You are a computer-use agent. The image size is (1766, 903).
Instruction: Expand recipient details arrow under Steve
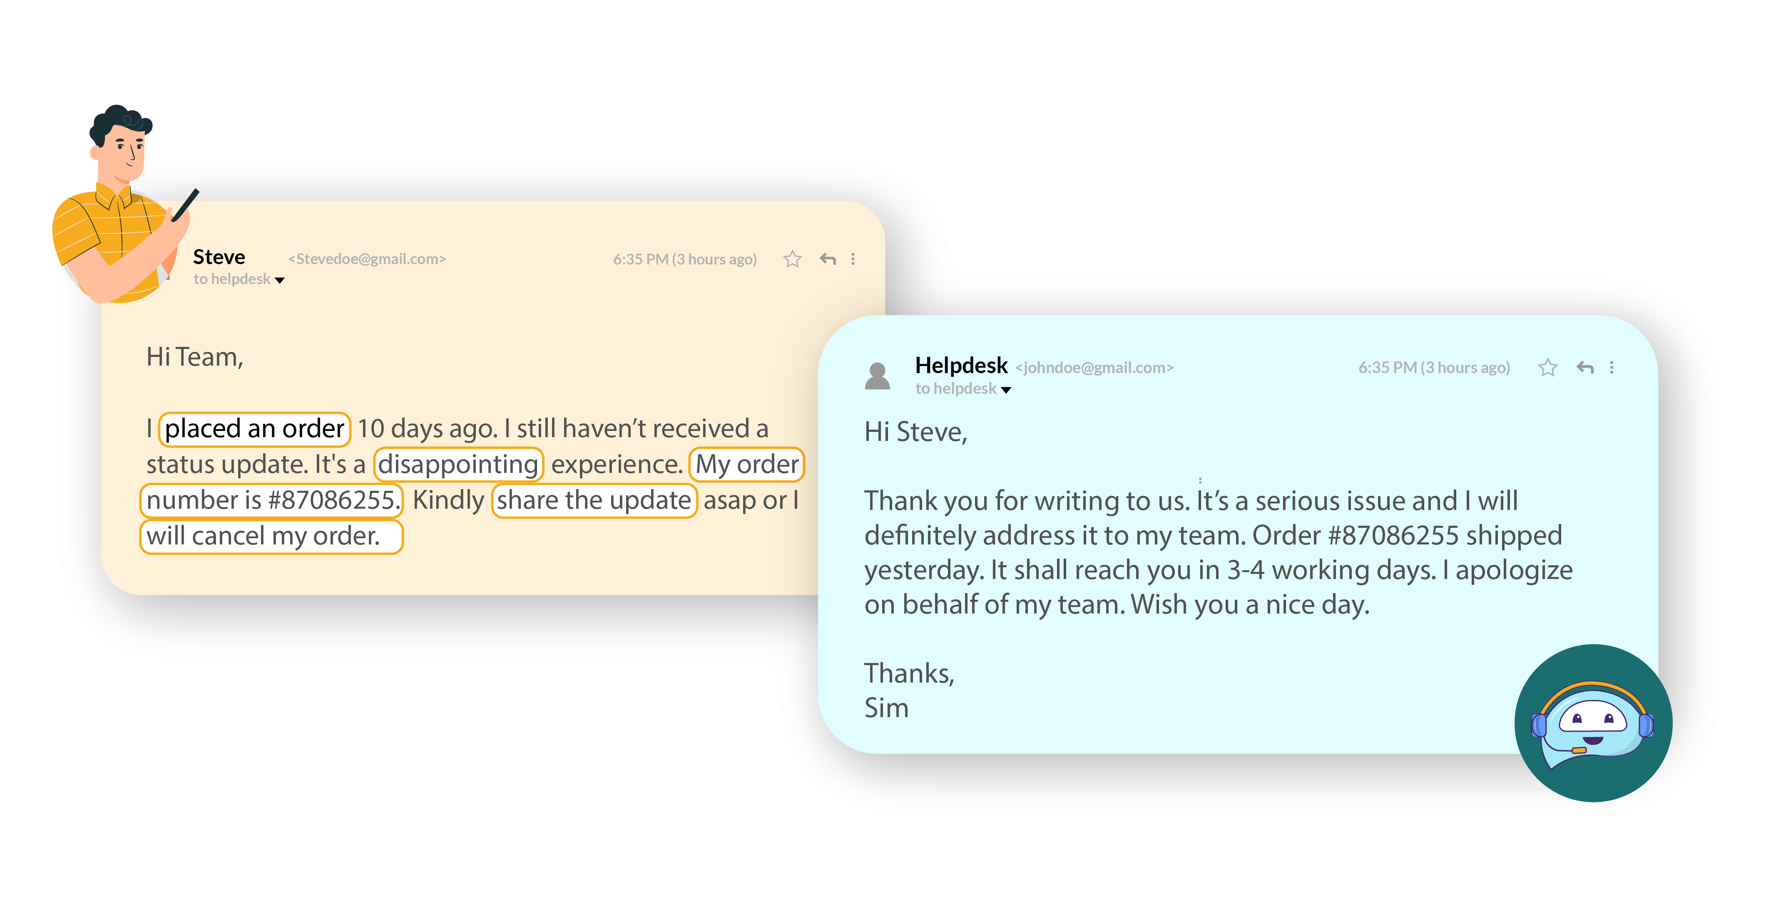[280, 280]
